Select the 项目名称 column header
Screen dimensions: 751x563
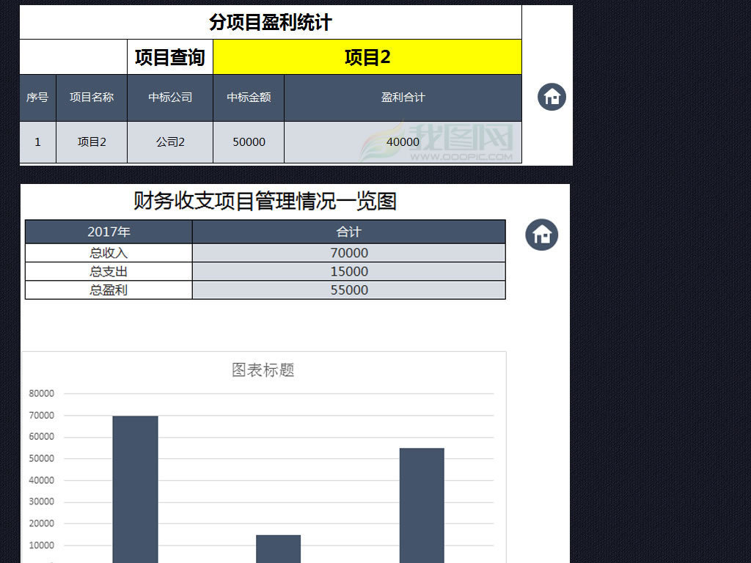pos(92,97)
